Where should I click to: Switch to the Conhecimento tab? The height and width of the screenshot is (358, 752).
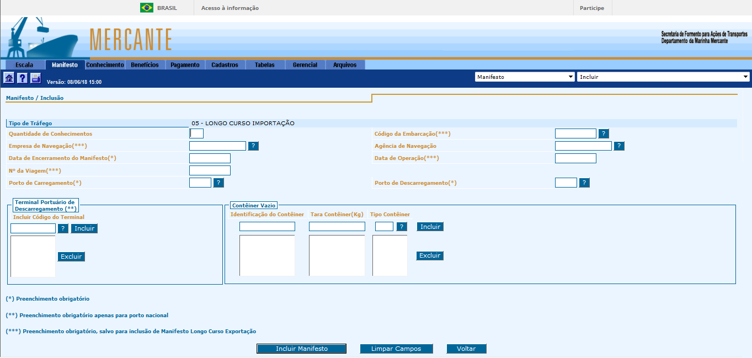(105, 65)
